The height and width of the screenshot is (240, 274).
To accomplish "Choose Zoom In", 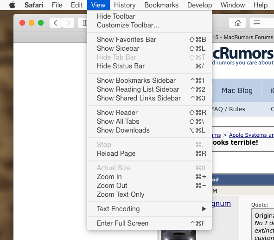I will click(150, 177).
